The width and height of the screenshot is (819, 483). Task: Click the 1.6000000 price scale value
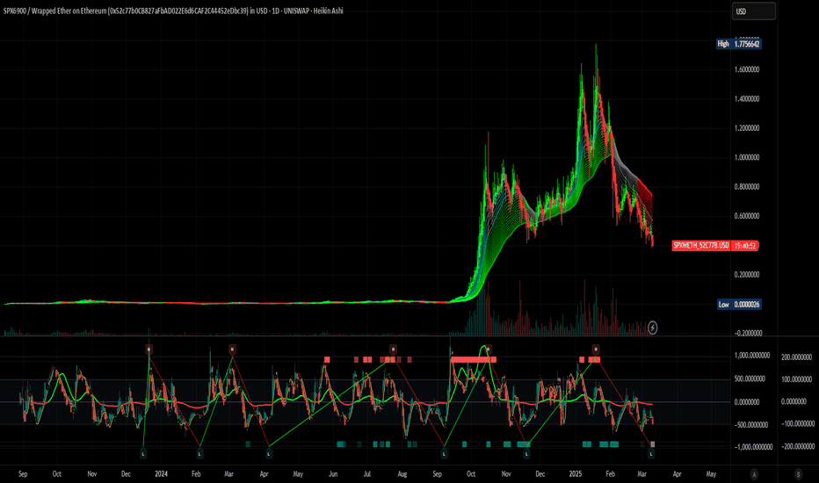point(746,69)
